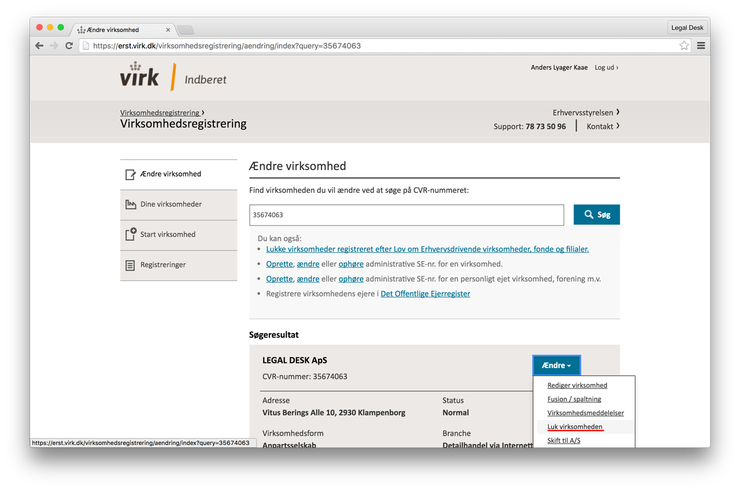The image size is (740, 490).
Task: Click the CVR-nummer: 35674063 text
Action: point(305,376)
